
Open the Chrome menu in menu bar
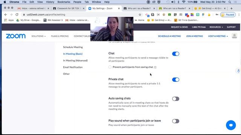point(14,2)
